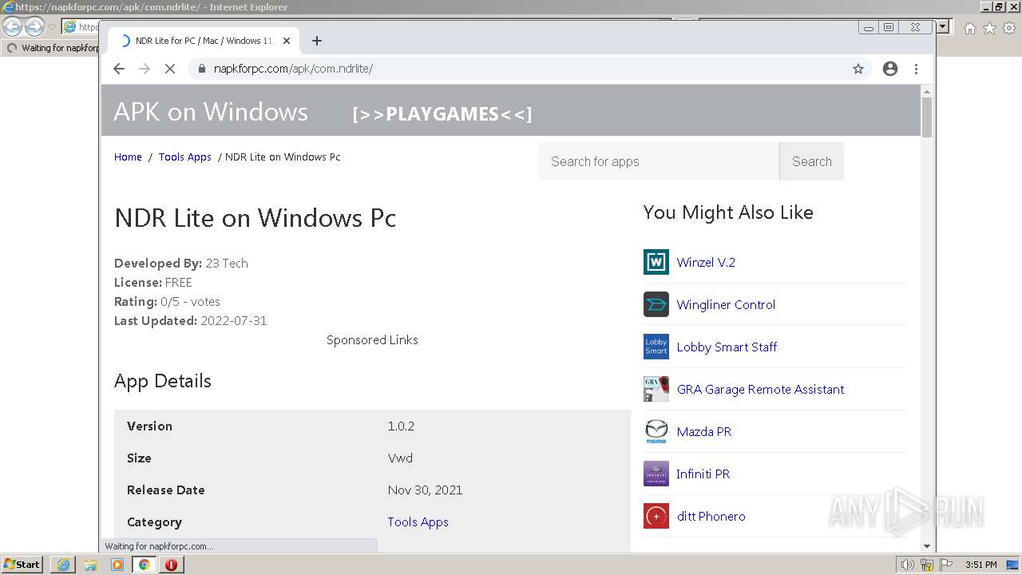Open the Infiniti PR link
1022x575 pixels.
coord(703,474)
